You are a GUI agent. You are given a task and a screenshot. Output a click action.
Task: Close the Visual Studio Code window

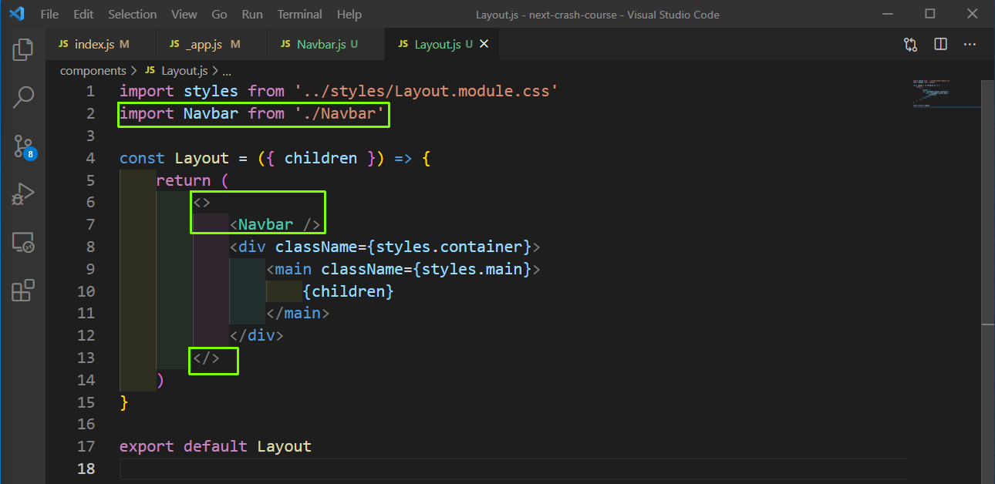(x=973, y=14)
